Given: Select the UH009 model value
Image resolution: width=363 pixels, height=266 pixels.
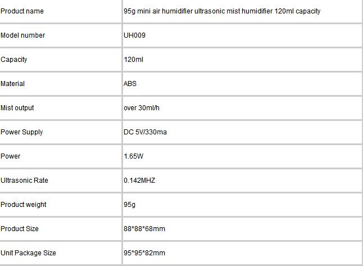Looking at the screenshot, I should 134,35.
